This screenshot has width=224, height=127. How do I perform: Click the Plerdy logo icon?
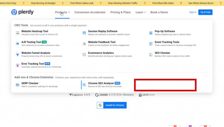14,12
